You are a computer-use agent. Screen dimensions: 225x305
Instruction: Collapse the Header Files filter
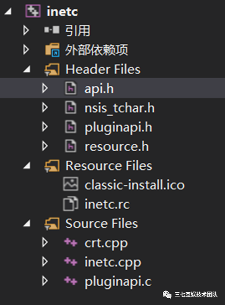pyautogui.click(x=27, y=69)
